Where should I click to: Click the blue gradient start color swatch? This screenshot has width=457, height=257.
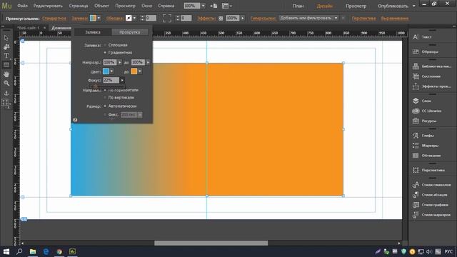pos(106,71)
